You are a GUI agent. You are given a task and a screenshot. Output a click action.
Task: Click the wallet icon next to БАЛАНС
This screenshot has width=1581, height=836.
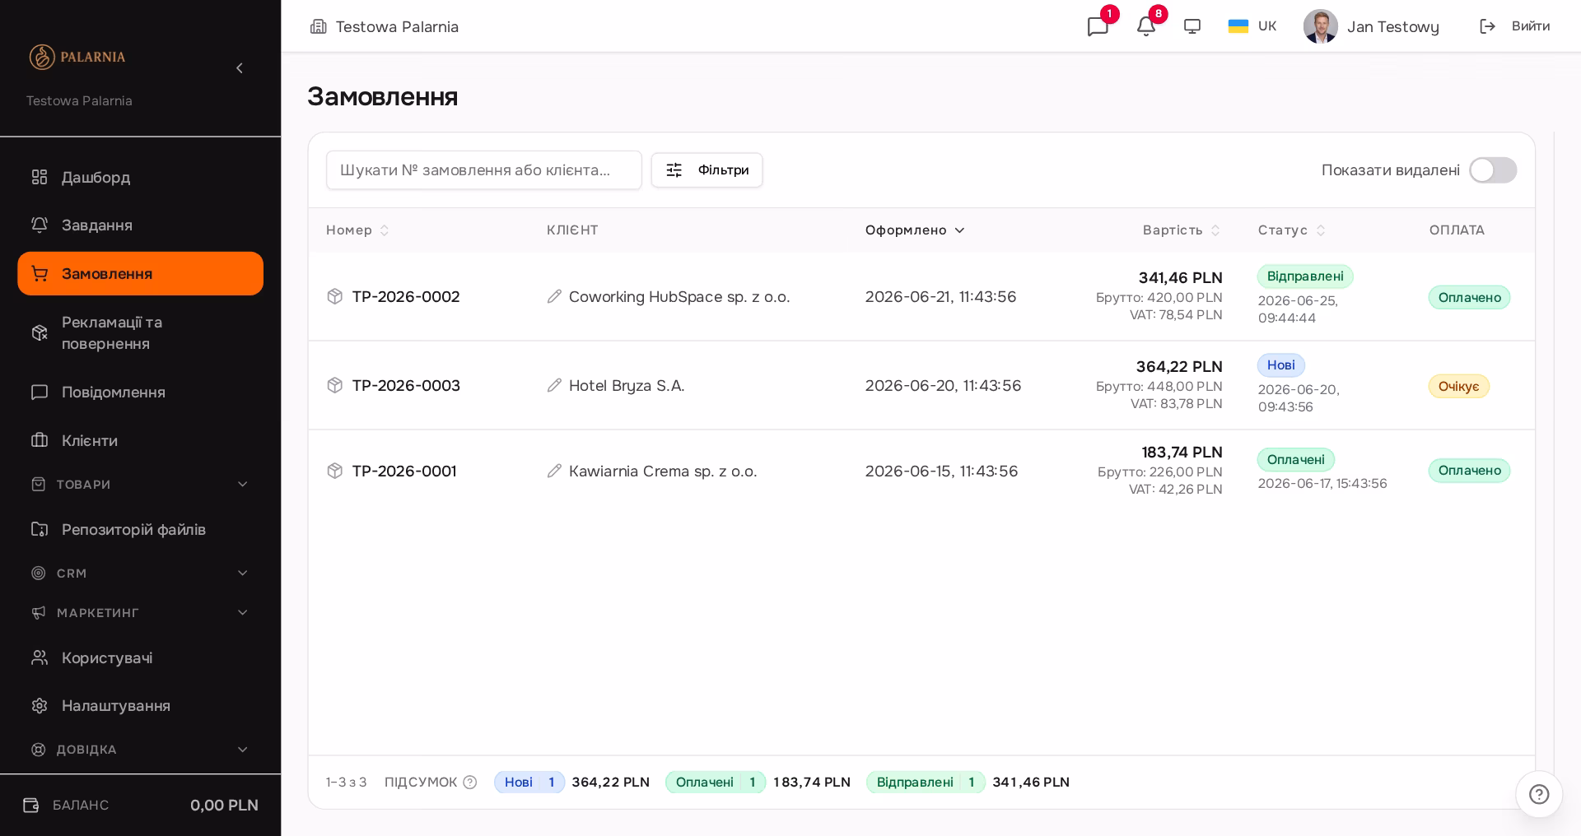coord(30,805)
